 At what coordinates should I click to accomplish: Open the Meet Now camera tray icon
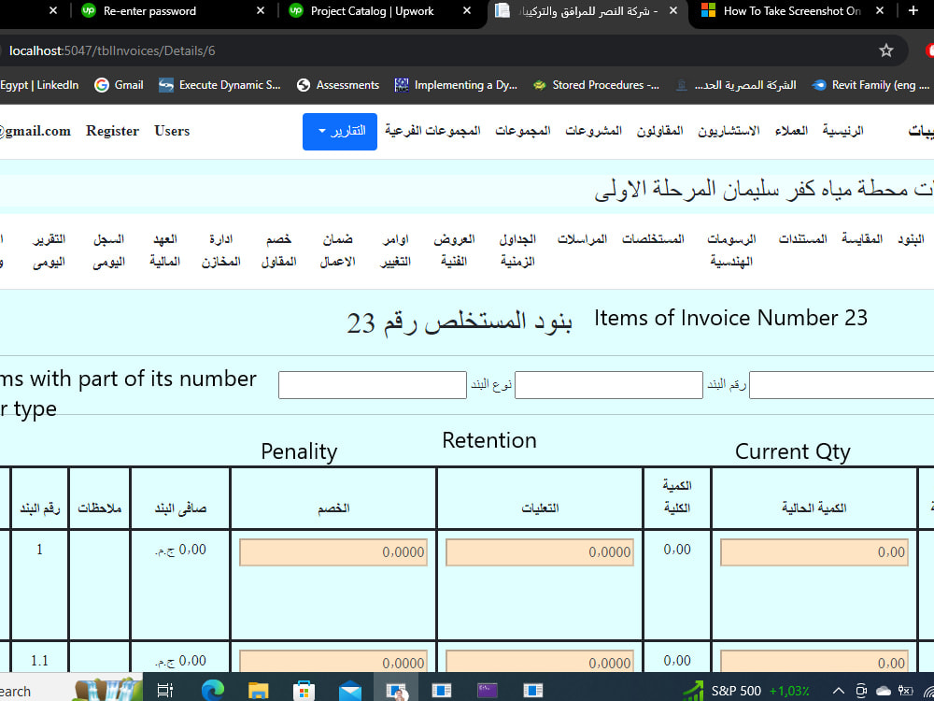point(861,691)
